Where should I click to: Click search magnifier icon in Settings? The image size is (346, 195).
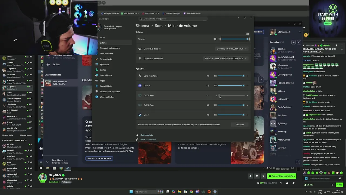click(141, 19)
